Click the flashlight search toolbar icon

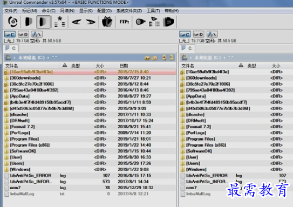tap(140, 22)
